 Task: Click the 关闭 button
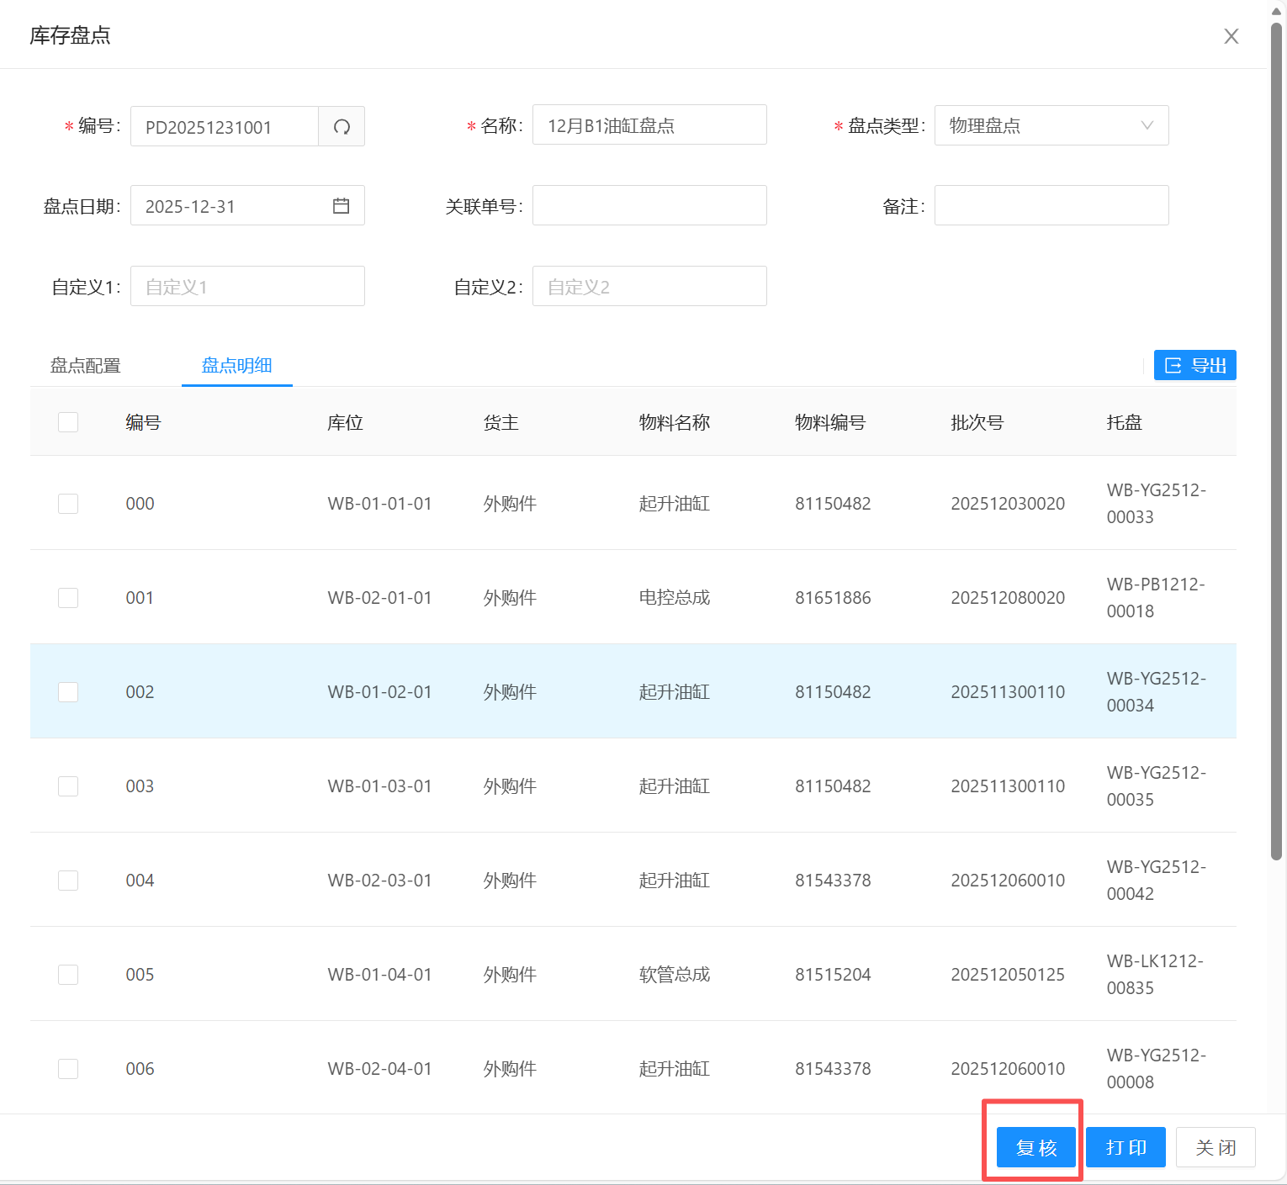(1215, 1148)
